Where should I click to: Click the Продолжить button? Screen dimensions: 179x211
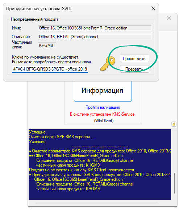(134, 59)
